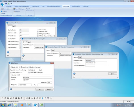The height and width of the screenshot is (107, 134).
Task: Open Dashboards in the ribbon
Action: click(x=5, y=9)
